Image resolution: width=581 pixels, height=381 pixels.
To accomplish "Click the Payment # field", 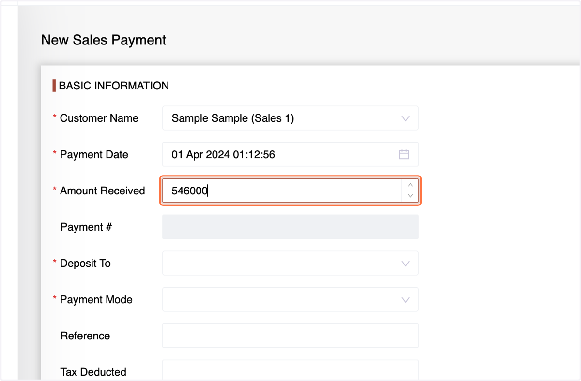I will (290, 227).
